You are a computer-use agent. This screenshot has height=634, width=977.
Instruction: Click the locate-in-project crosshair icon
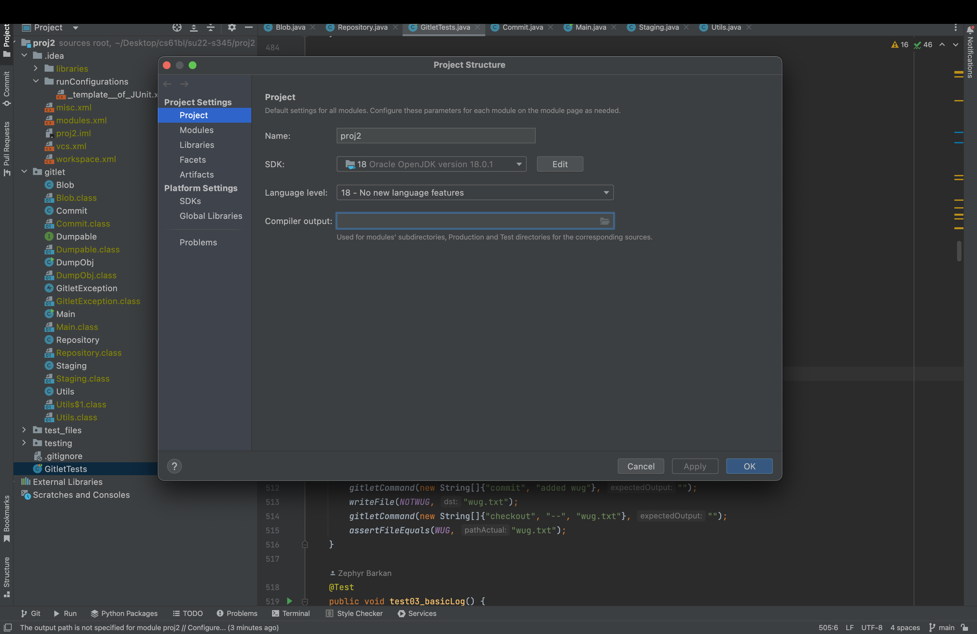tap(177, 27)
